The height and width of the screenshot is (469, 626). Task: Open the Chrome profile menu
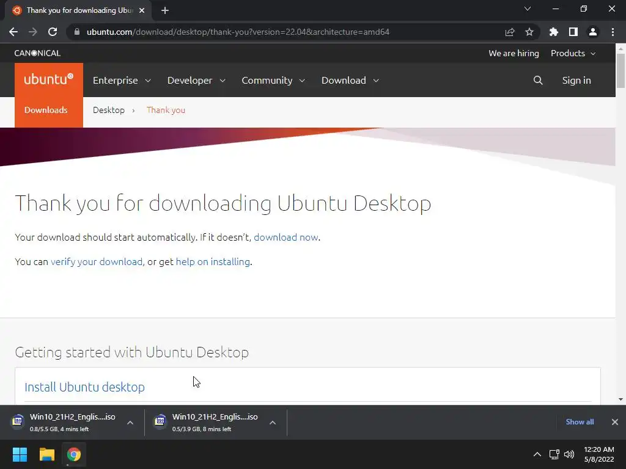(x=593, y=32)
